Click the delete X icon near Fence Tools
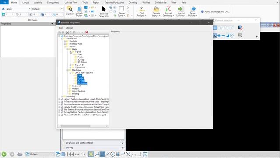The image size is (280, 158). [x=128, y=7]
